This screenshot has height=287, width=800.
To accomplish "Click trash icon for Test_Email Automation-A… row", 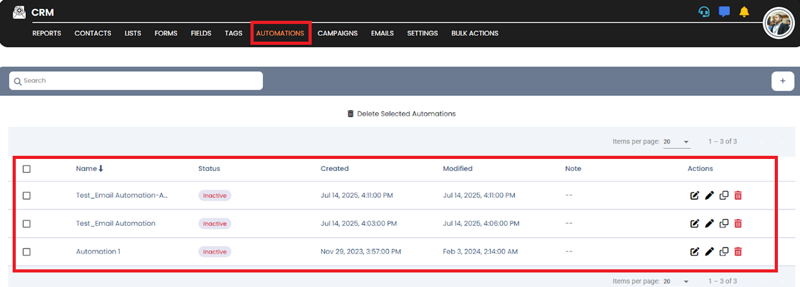I will tap(738, 196).
